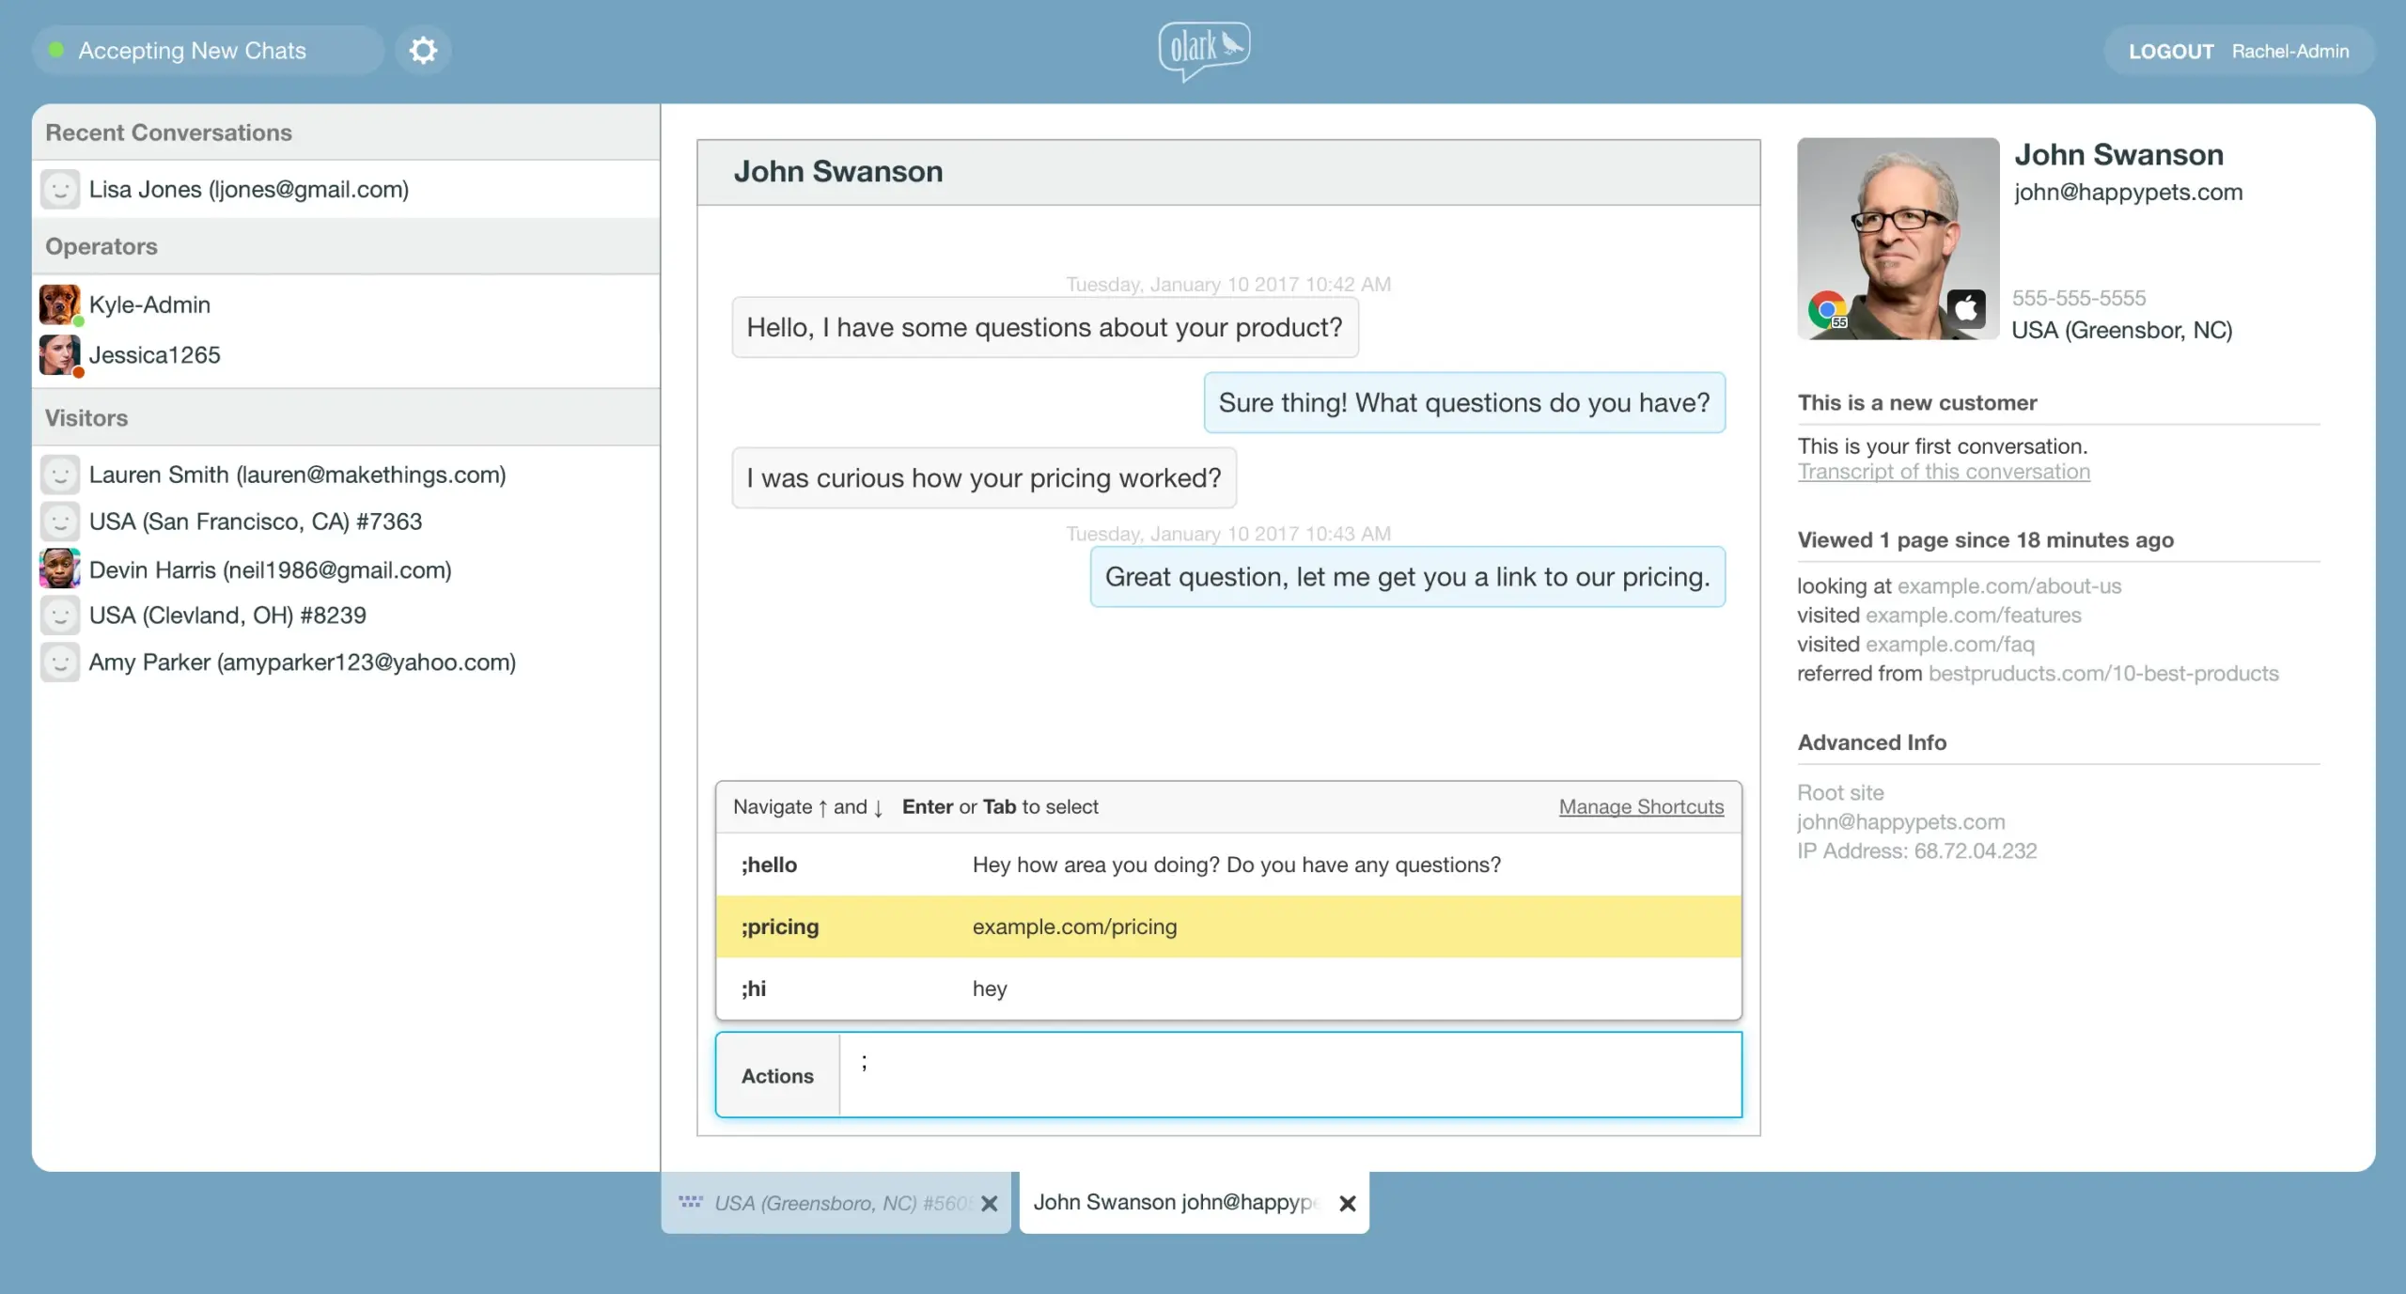Click Jessica1265's avatar icon
This screenshot has height=1294, width=2406.
pos(59,355)
